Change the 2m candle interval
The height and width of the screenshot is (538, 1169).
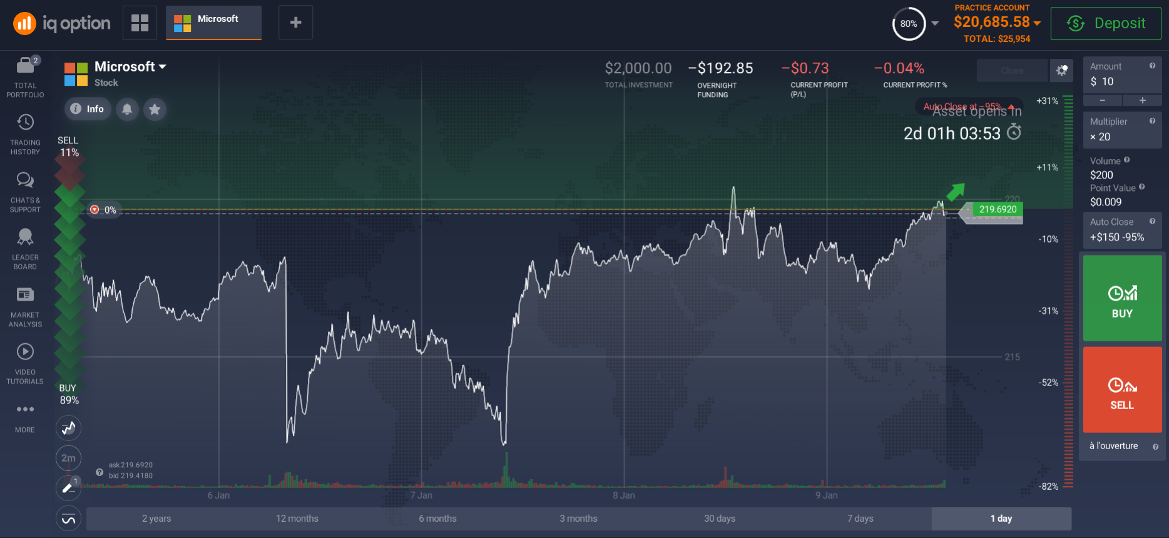click(69, 458)
